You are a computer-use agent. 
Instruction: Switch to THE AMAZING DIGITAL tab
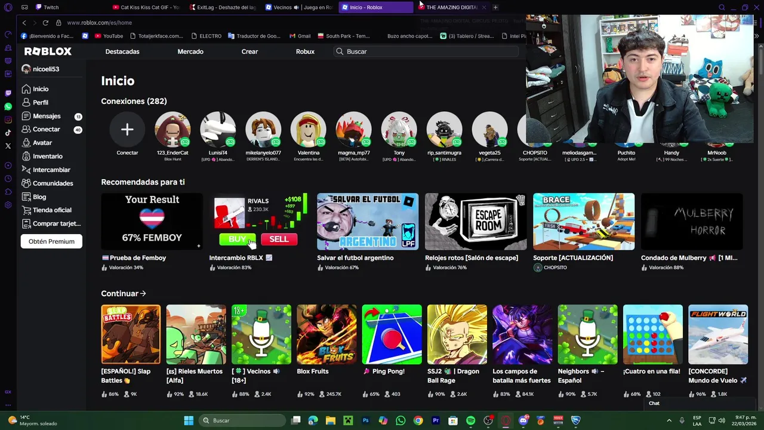(452, 7)
